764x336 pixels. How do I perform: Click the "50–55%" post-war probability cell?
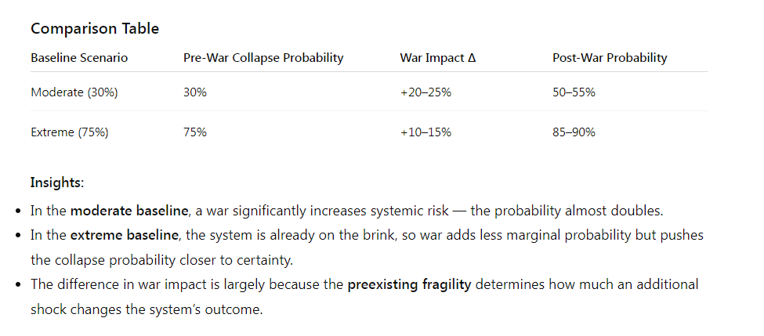pos(574,92)
